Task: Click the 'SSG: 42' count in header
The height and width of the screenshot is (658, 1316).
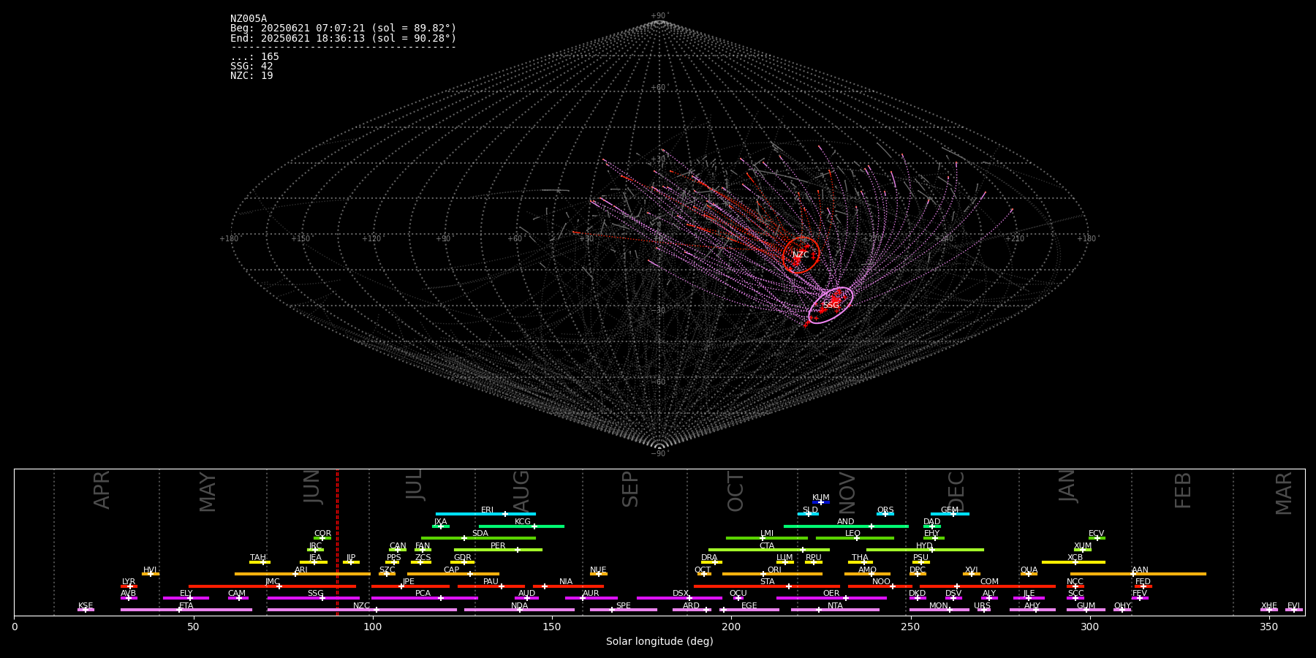Action: coord(252,67)
